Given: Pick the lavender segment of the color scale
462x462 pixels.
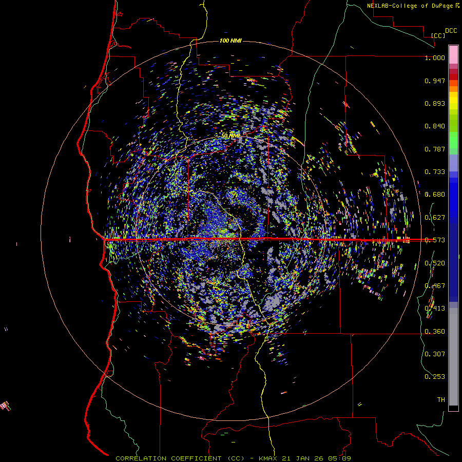Looking at the screenshot, I should pyautogui.click(x=453, y=163).
